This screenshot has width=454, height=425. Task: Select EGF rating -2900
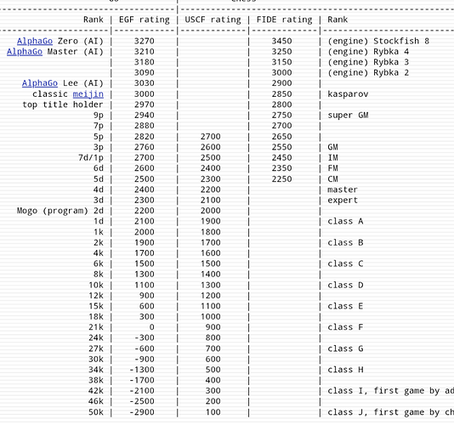click(142, 412)
